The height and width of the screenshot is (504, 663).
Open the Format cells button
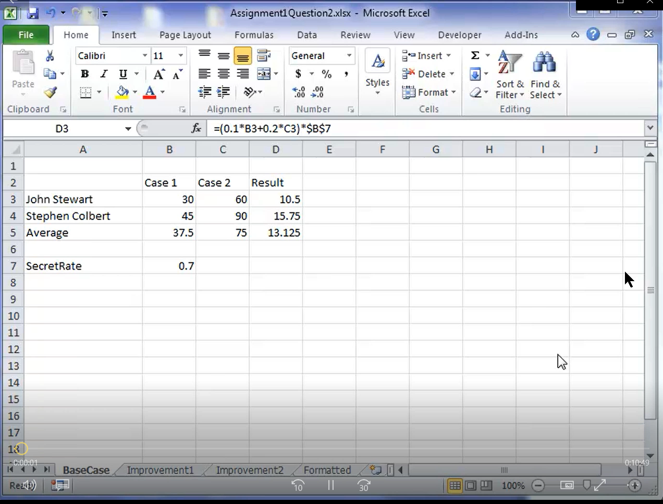429,92
